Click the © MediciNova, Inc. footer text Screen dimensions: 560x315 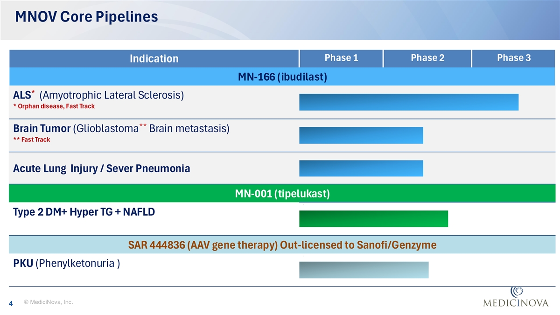point(48,303)
